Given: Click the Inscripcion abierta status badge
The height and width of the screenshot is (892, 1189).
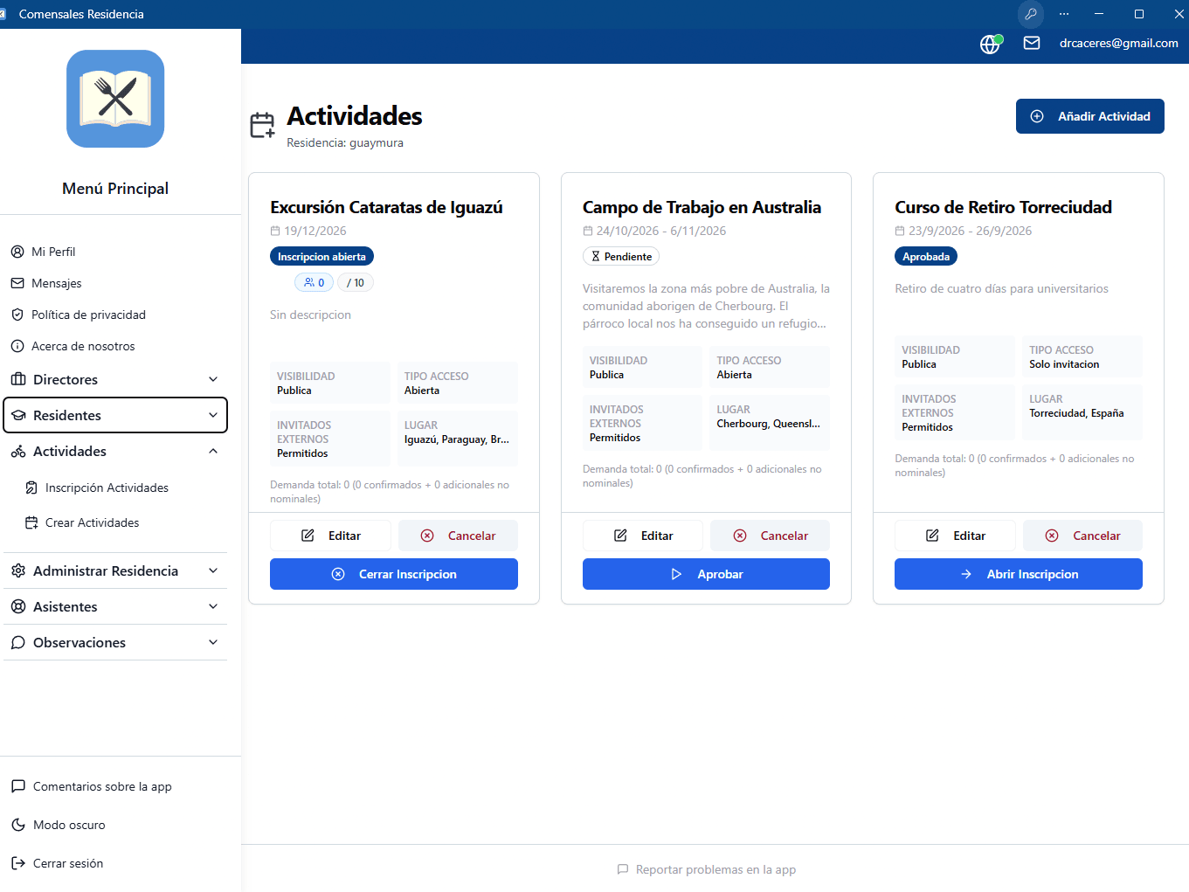Looking at the screenshot, I should (321, 256).
